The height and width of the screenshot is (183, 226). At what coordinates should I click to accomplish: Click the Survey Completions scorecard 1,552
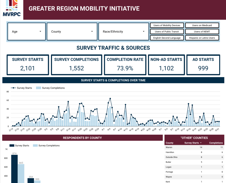tap(76, 65)
